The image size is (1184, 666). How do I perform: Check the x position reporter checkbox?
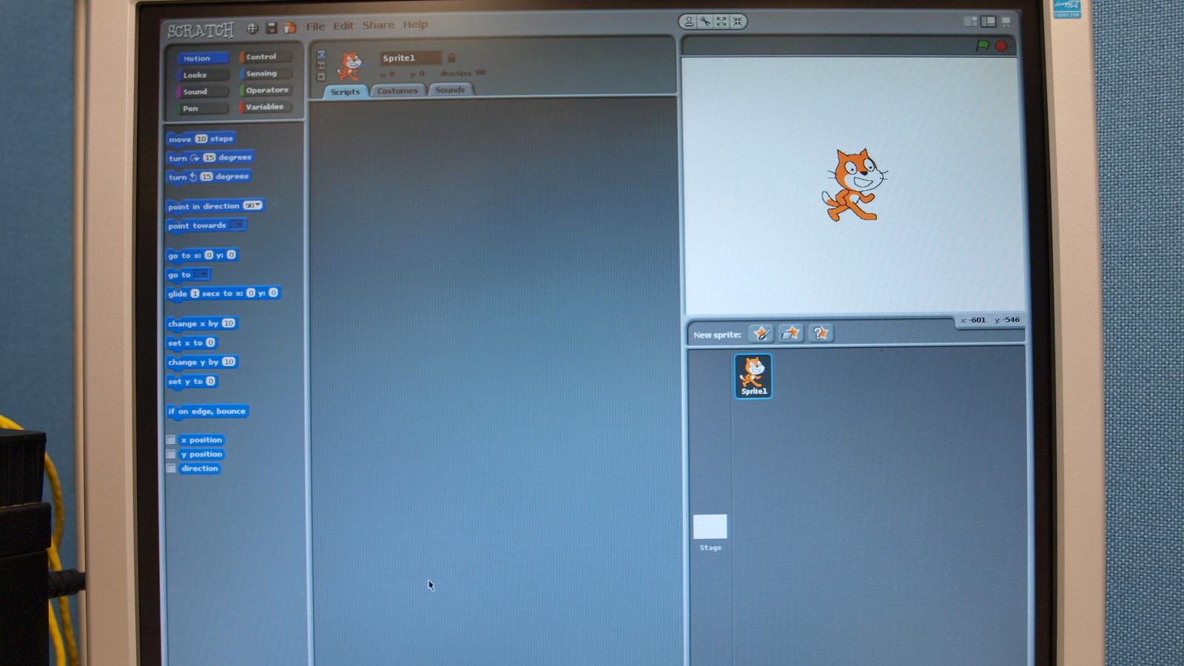pos(171,440)
